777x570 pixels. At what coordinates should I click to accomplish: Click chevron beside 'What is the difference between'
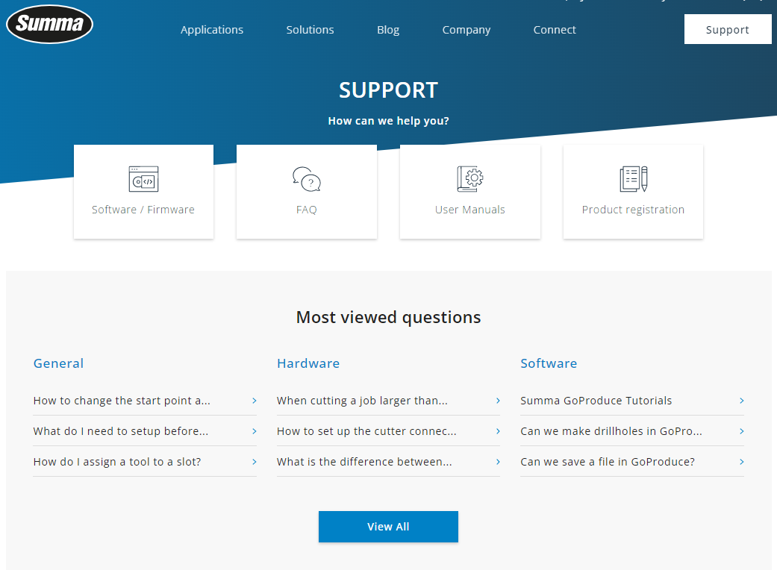[498, 462]
